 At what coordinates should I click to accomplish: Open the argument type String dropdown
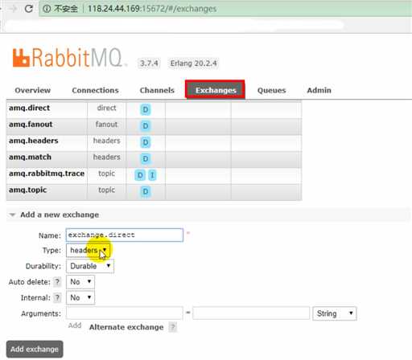335,313
